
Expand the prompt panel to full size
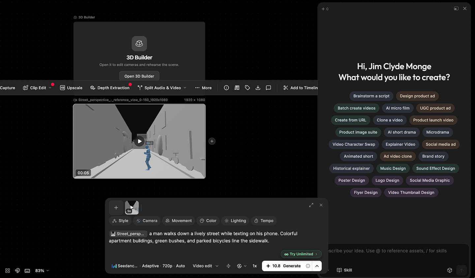pyautogui.click(x=311, y=205)
